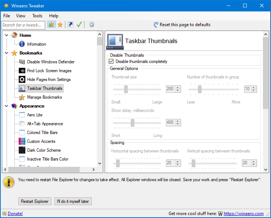Select Information in the tree

coord(36,44)
